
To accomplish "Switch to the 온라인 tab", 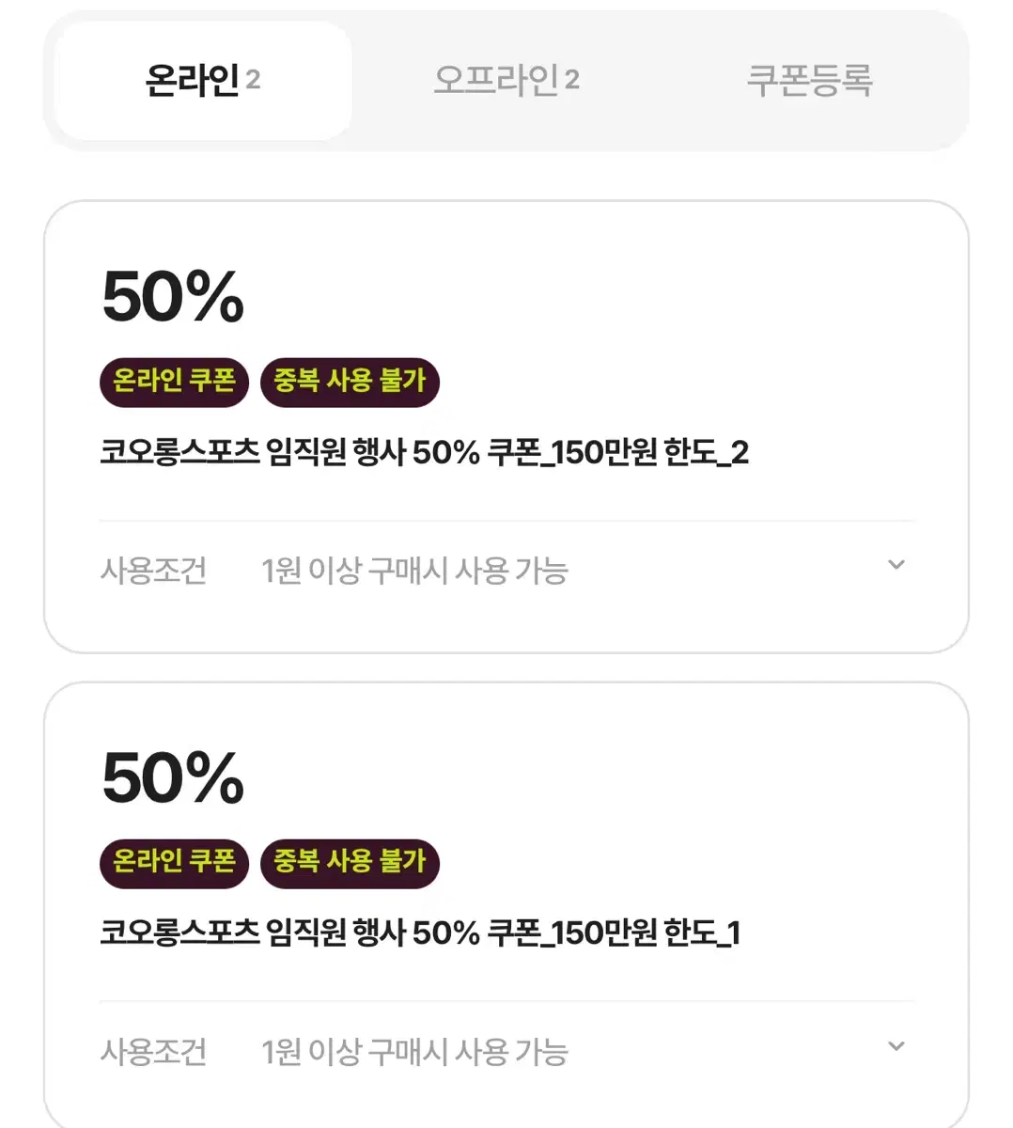I will click(x=203, y=81).
